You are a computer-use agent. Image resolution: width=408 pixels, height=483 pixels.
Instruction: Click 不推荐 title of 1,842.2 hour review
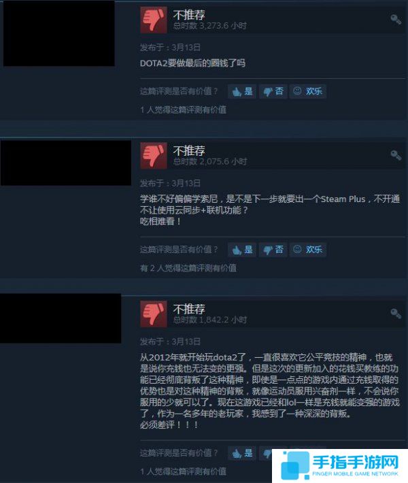click(189, 309)
